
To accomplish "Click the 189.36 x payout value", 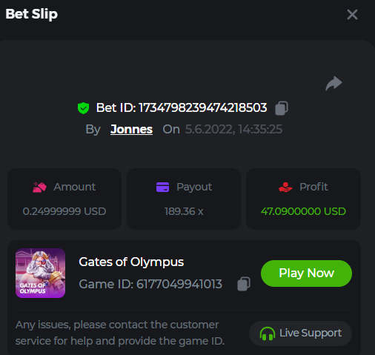I will (x=184, y=211).
